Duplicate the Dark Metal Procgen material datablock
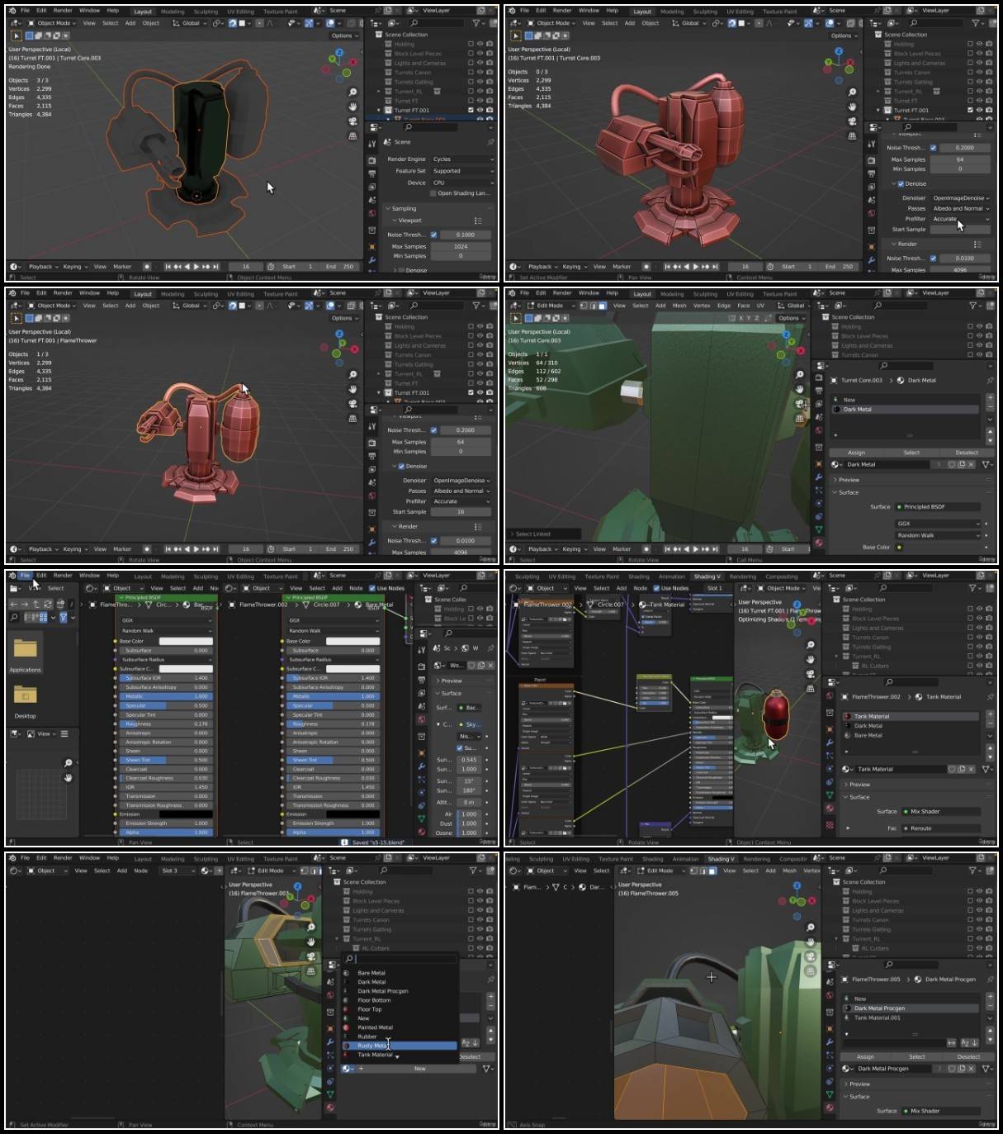1003x1134 pixels. coord(961,1068)
